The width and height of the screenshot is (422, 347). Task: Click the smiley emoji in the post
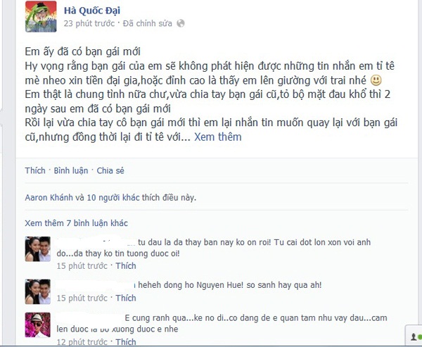click(376, 80)
